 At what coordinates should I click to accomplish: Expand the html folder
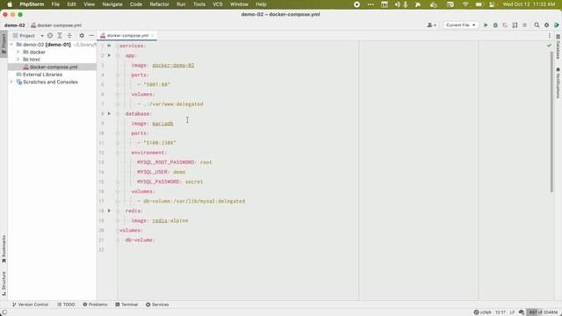18,60
